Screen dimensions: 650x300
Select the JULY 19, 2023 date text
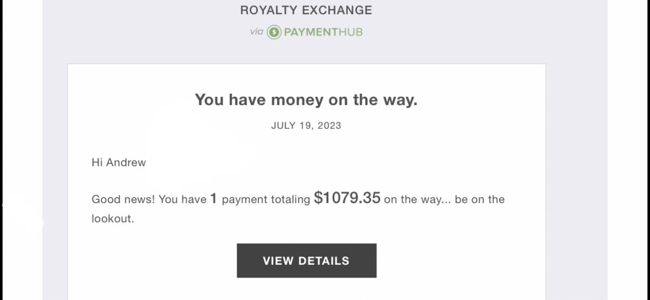pos(306,126)
